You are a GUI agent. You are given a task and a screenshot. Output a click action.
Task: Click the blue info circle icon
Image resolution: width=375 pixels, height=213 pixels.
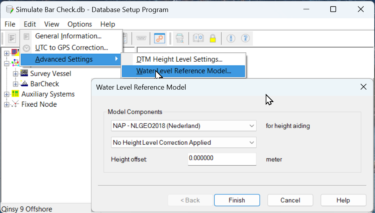point(231,38)
